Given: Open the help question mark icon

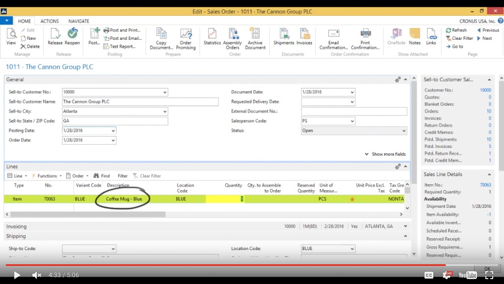Looking at the screenshot, I should [501, 21].
